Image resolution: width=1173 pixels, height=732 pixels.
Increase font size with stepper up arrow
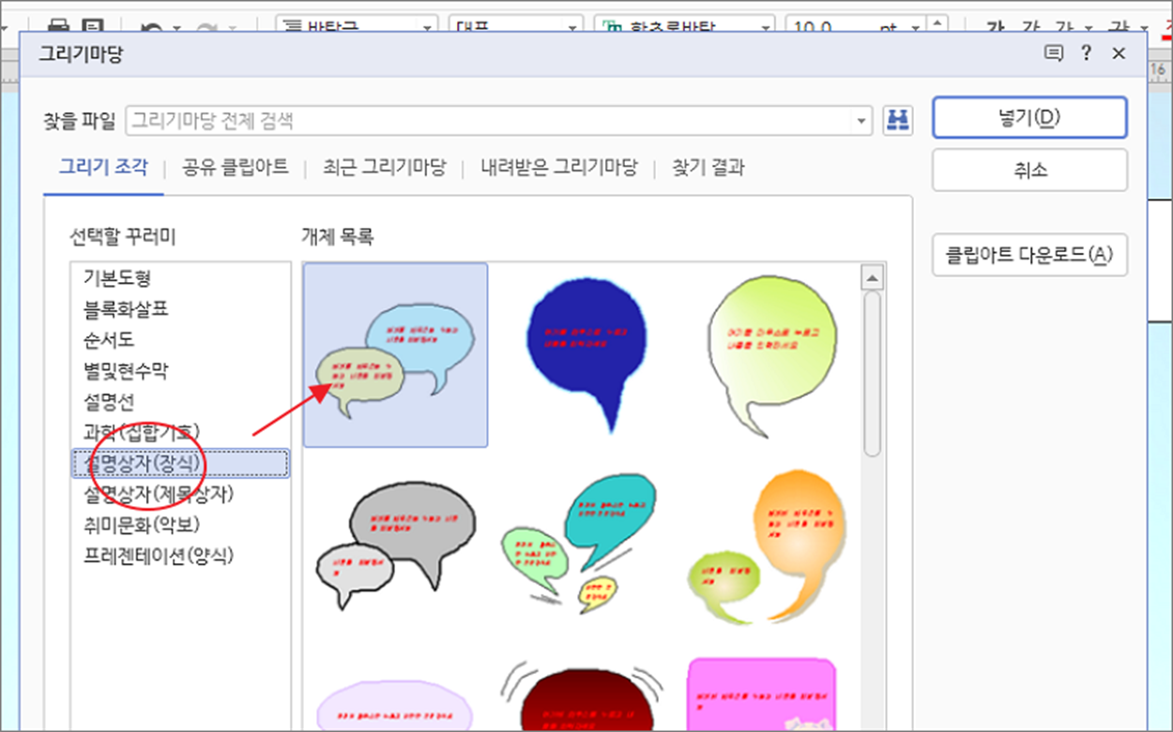[x=937, y=22]
